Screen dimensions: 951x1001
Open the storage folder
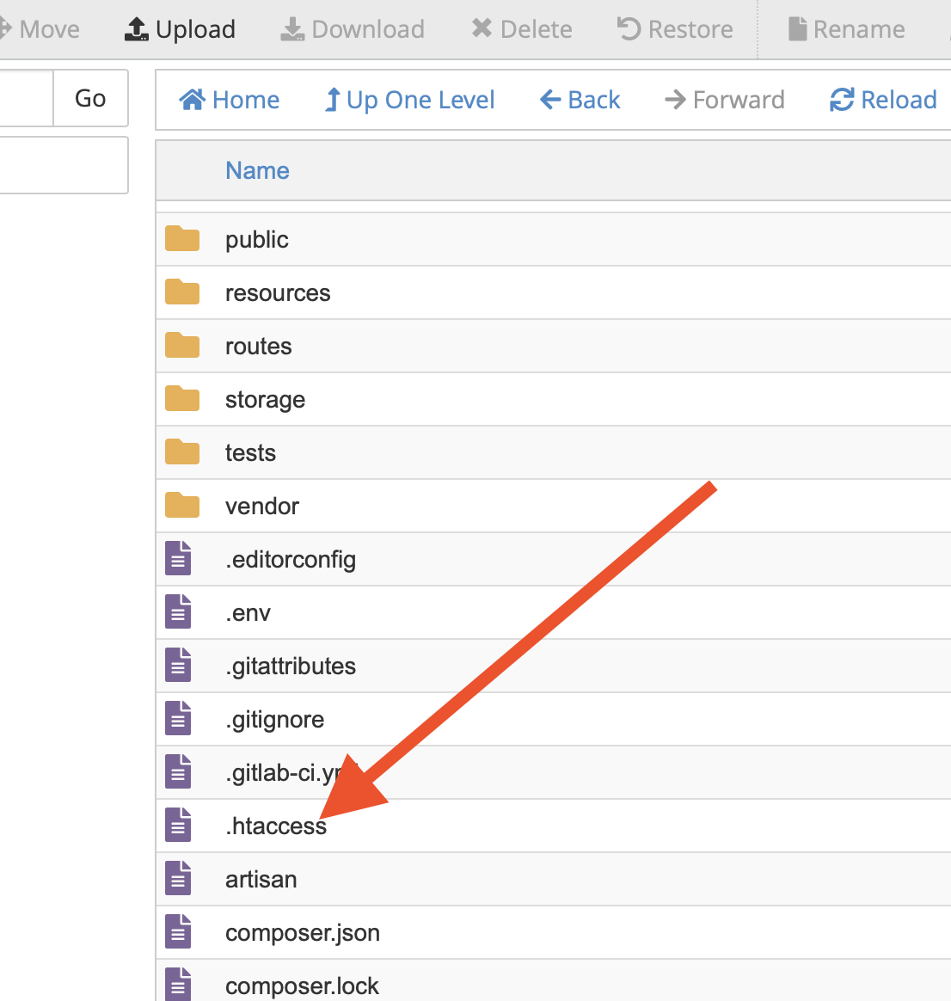point(265,399)
